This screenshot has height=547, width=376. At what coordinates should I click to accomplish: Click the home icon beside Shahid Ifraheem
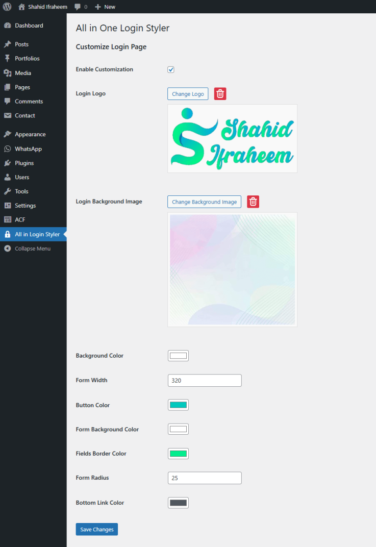point(21,7)
